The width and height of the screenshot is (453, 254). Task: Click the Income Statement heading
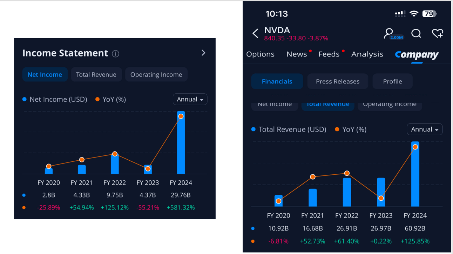pos(65,53)
